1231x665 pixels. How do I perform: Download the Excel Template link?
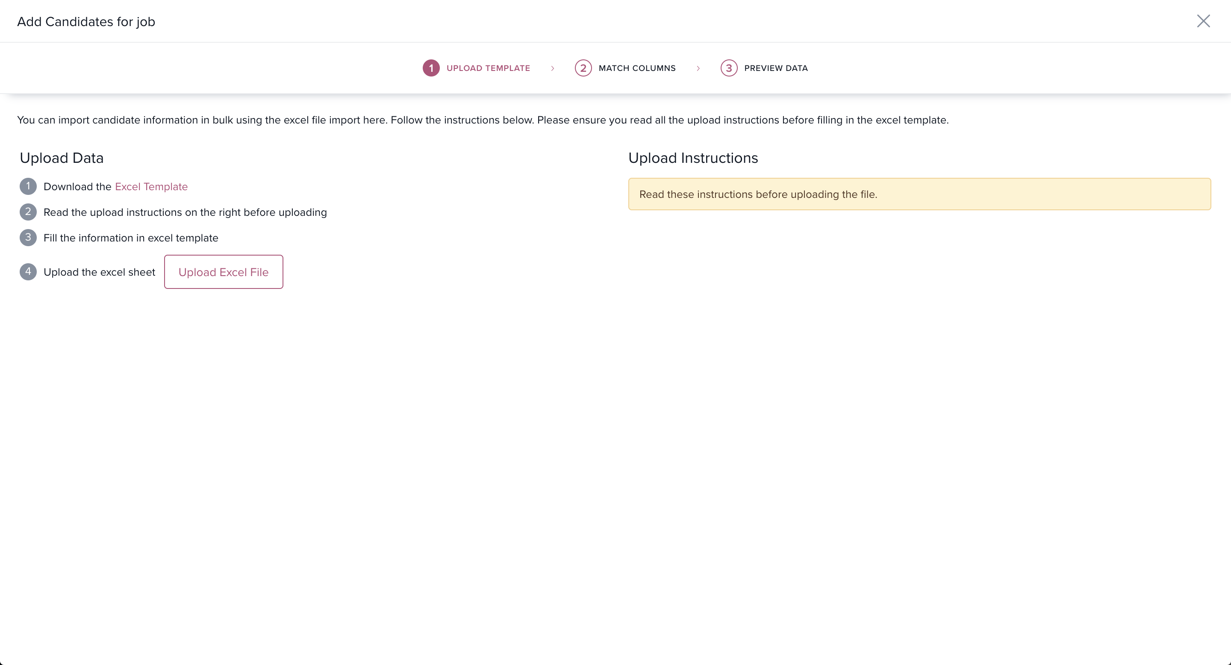[151, 186]
